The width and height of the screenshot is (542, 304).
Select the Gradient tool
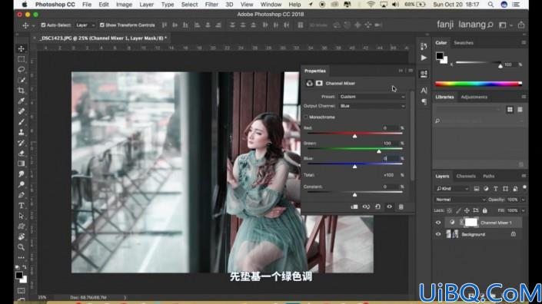pyautogui.click(x=21, y=164)
